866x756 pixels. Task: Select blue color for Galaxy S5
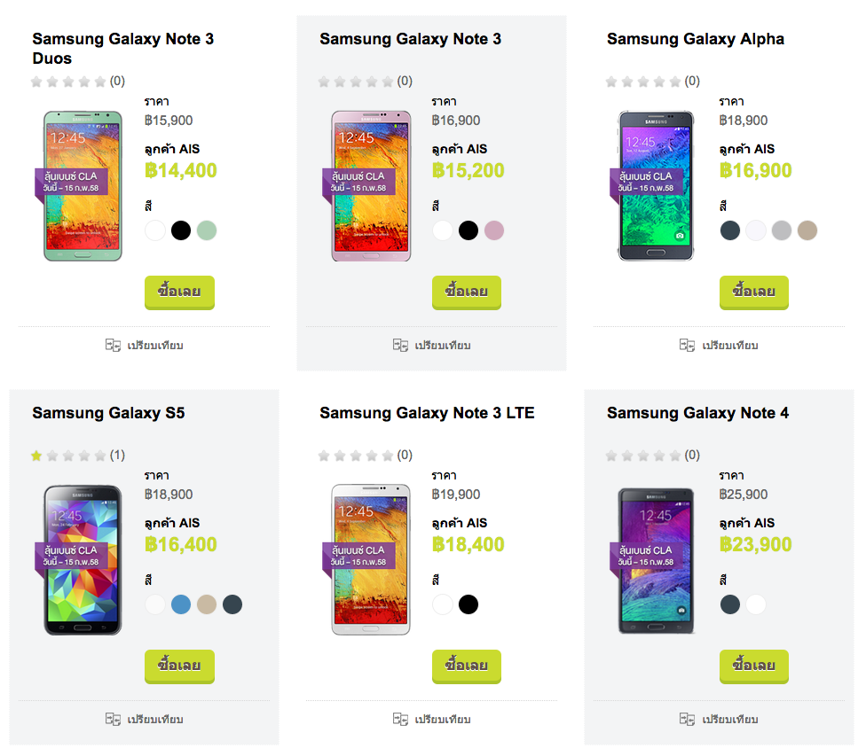[x=181, y=604]
